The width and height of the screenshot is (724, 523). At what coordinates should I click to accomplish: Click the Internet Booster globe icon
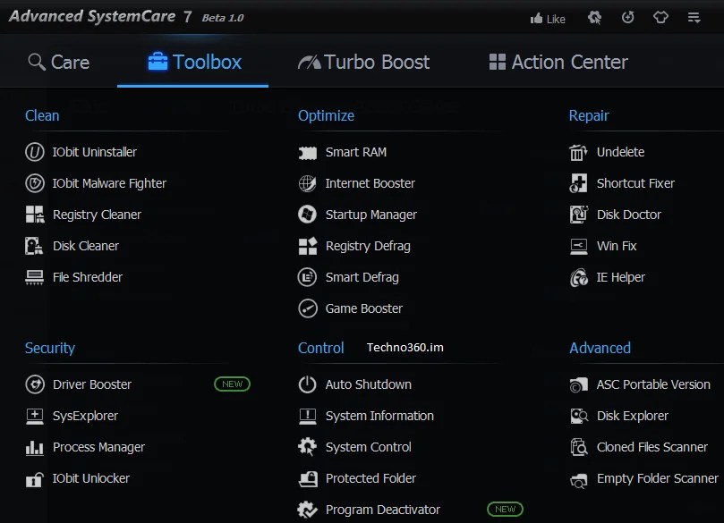[x=308, y=183]
